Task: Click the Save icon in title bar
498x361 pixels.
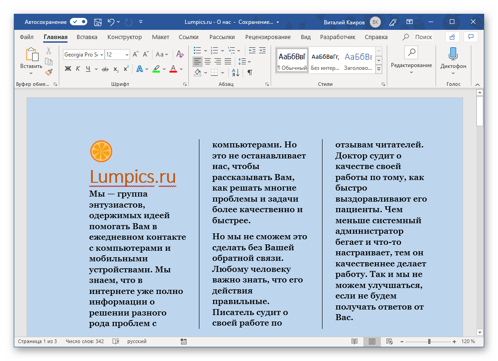Action: coord(98,22)
